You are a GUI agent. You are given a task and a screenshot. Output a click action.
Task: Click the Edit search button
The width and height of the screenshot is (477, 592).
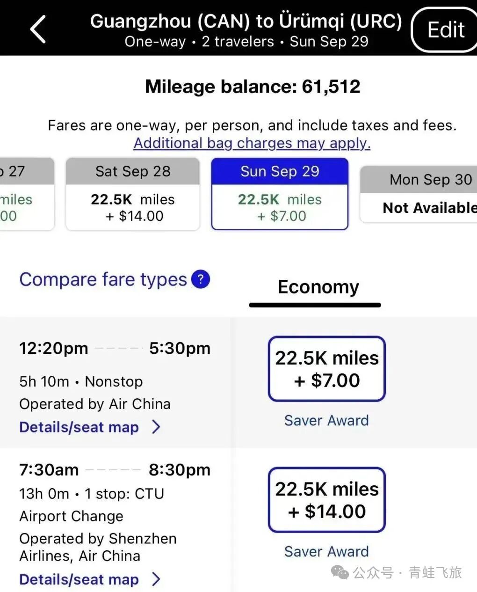click(x=445, y=30)
